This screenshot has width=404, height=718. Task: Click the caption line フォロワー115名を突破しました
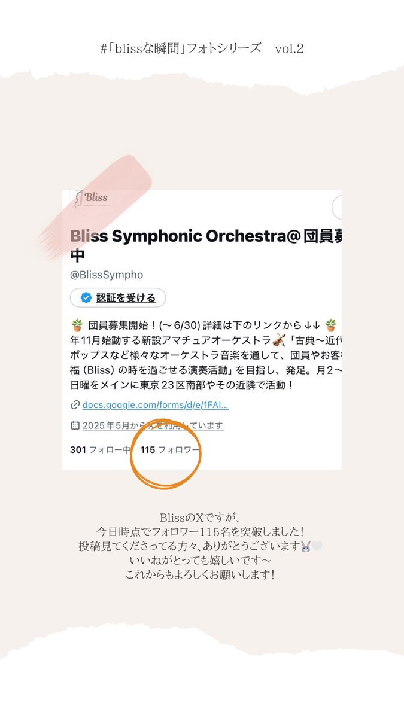pos(202,531)
